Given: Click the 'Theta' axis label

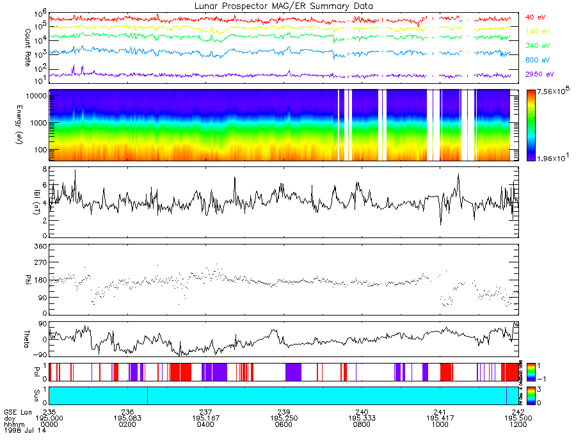Looking at the screenshot, I should 27,339.
